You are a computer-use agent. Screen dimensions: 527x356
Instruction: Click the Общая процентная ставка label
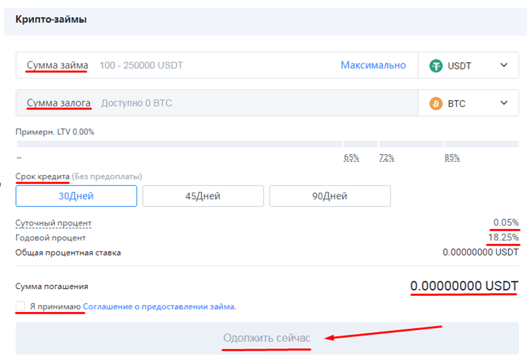pyautogui.click(x=68, y=253)
